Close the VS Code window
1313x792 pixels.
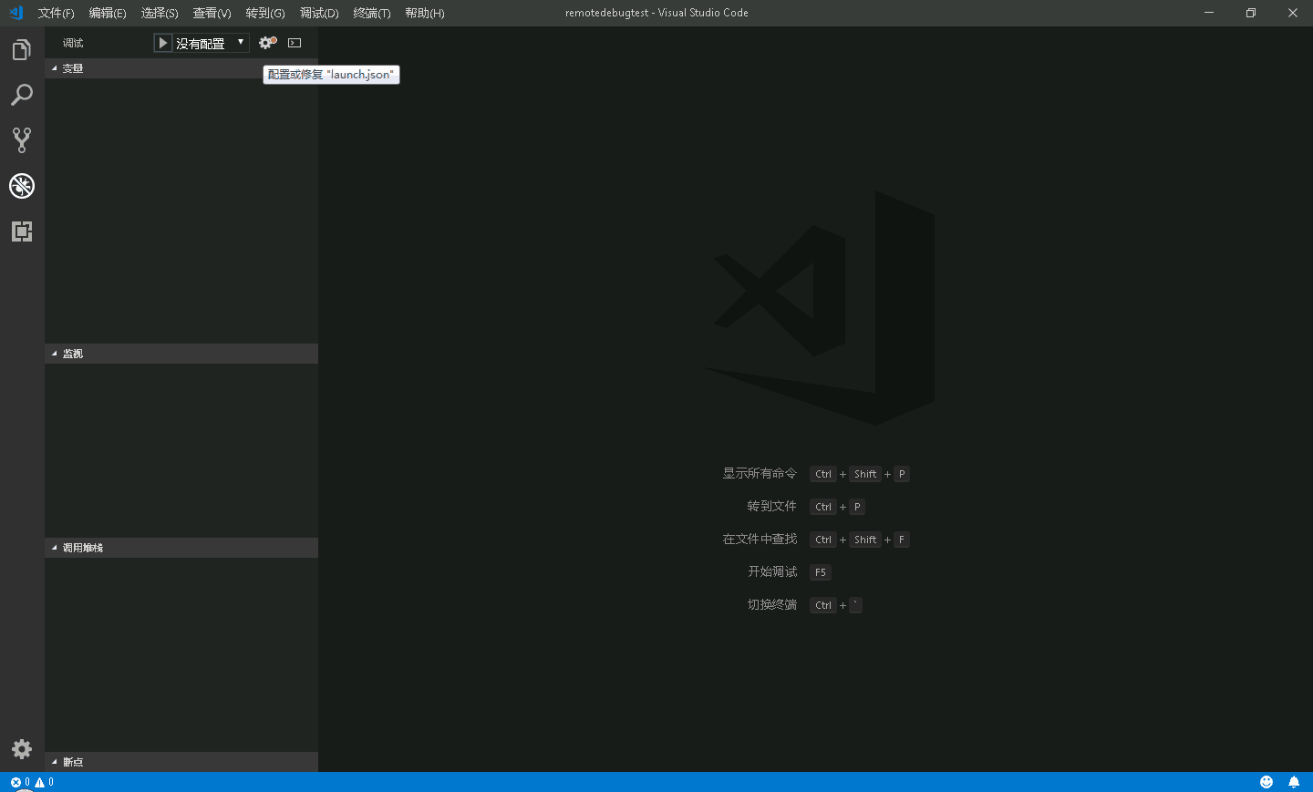coord(1293,13)
